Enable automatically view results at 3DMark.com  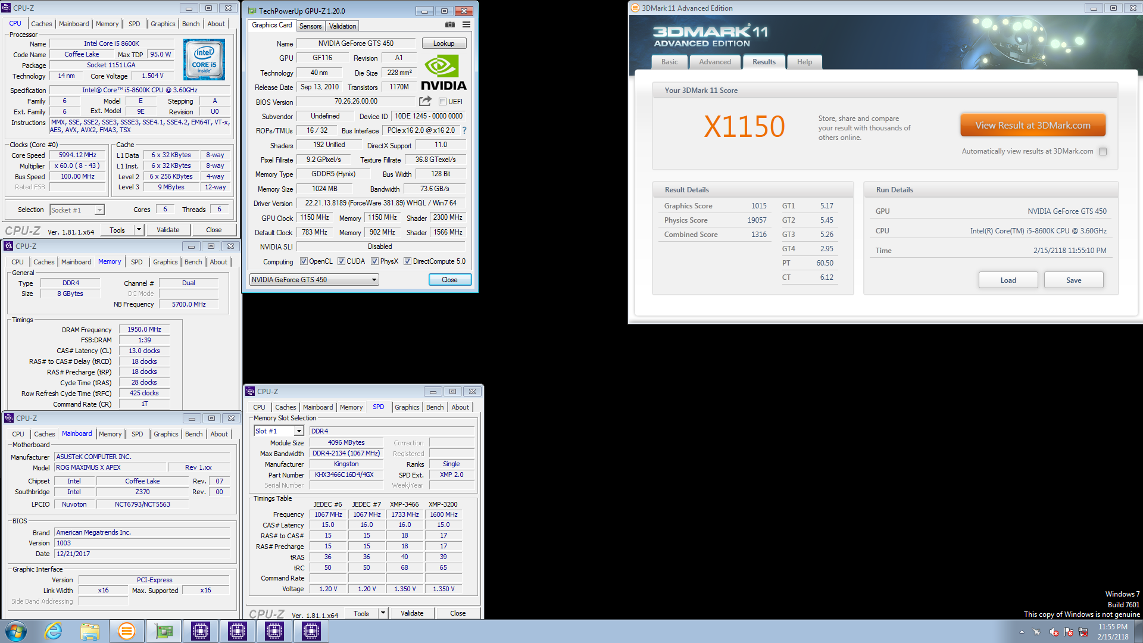(1103, 152)
